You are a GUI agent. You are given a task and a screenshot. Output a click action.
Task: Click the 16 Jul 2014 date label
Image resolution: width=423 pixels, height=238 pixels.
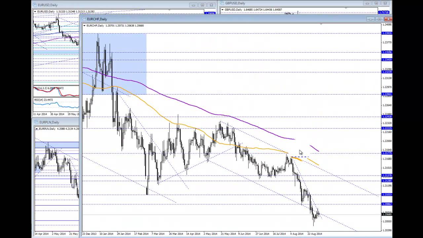pos(279,234)
